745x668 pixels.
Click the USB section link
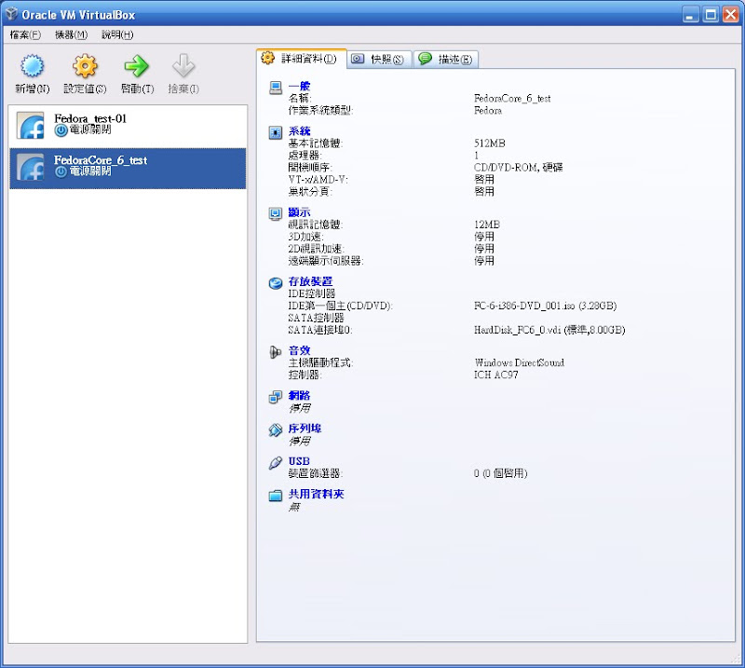(x=299, y=461)
